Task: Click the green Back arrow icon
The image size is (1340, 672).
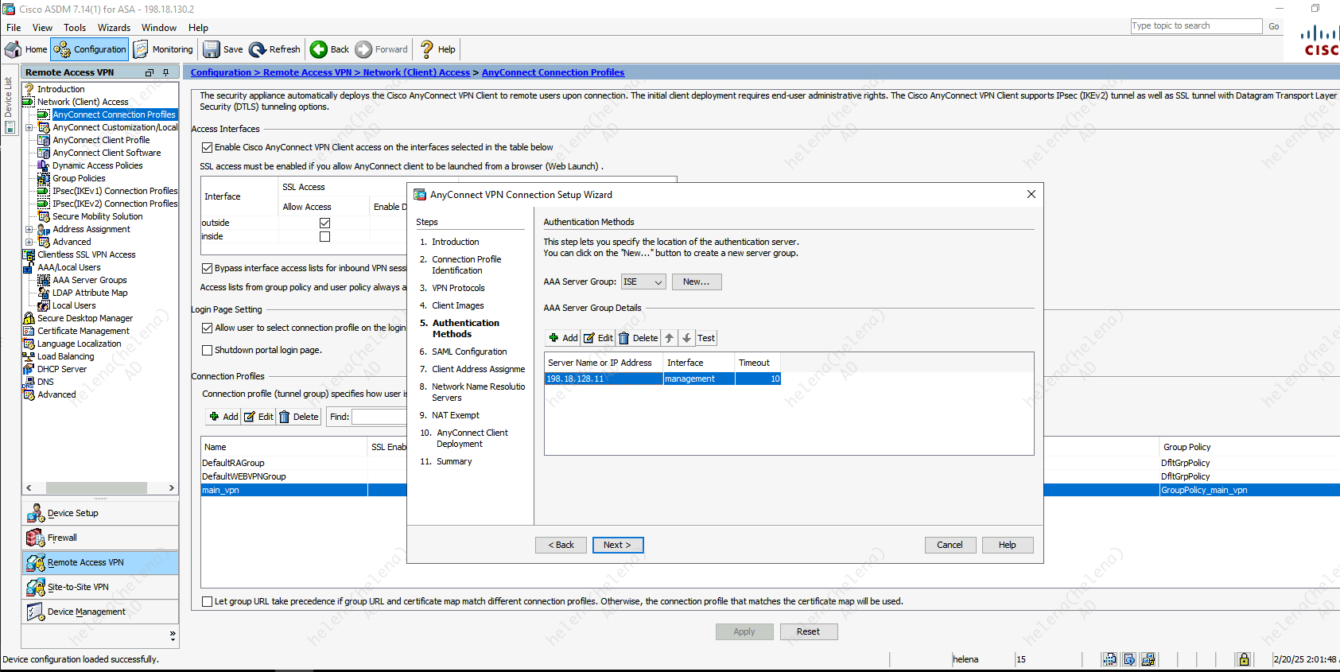Action: 319,49
